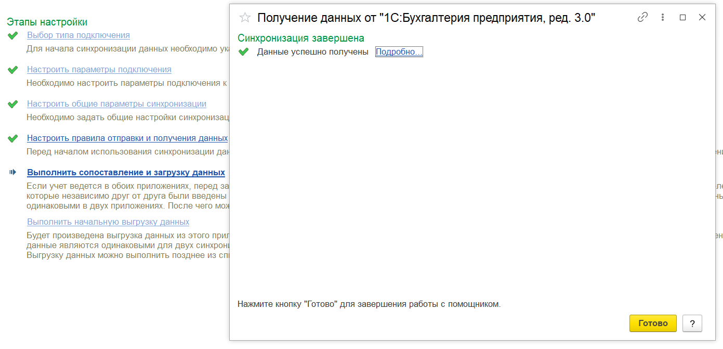This screenshot has width=723, height=349.
Task: Open 'Настроить правила отправки и получения данных'
Action: click(x=127, y=138)
